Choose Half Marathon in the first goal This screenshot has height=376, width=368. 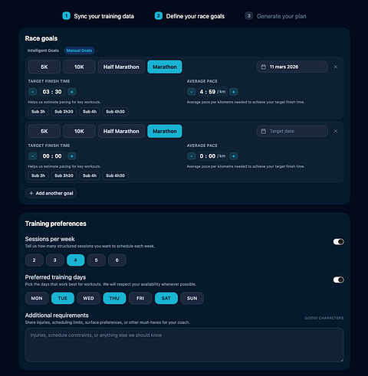tap(121, 67)
